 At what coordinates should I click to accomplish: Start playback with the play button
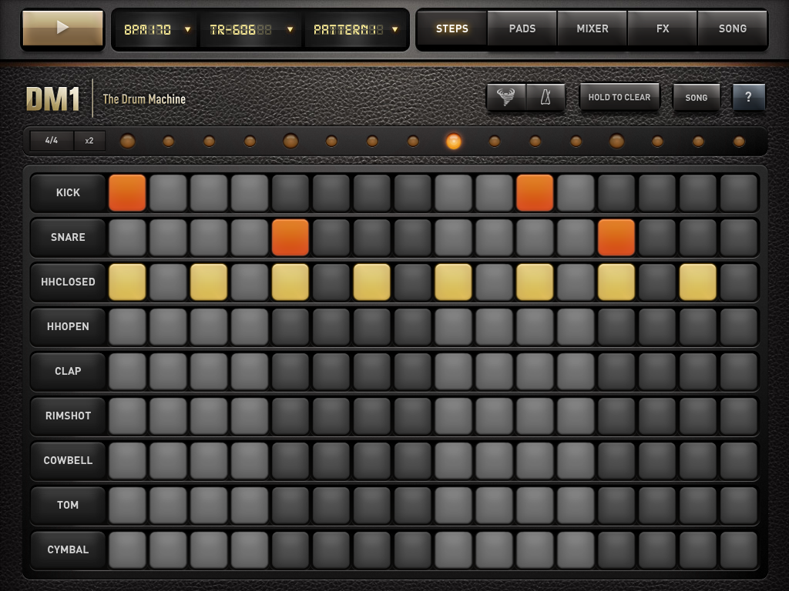63,28
